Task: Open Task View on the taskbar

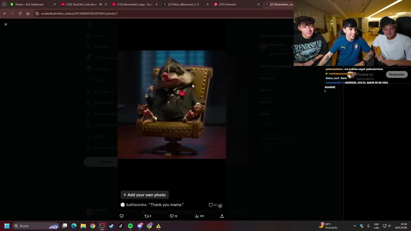Action: point(65,226)
